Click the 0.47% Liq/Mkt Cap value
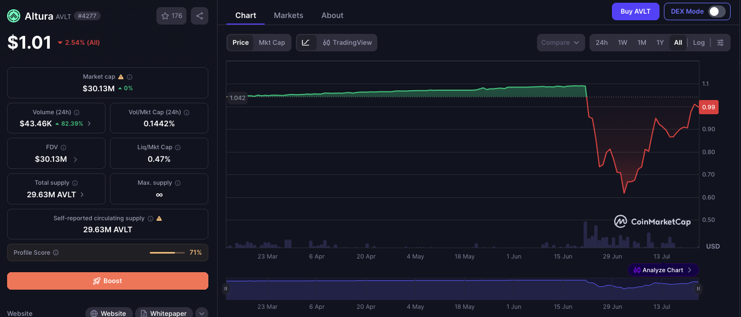 click(x=159, y=159)
